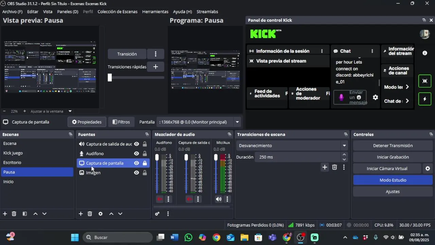Open Kick chat settings gear
Image resolution: width=435 pixels, height=245 pixels.
coord(375,97)
